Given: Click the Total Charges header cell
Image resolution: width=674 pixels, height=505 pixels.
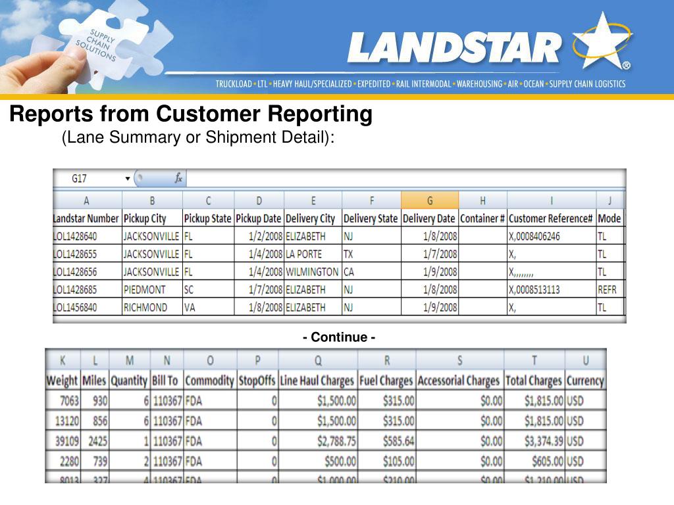Looking at the screenshot, I should pos(534,381).
